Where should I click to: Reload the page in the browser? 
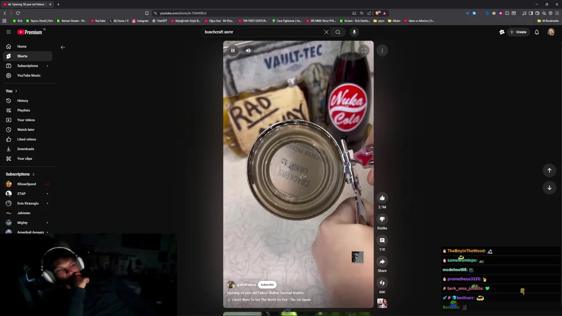click(x=18, y=13)
